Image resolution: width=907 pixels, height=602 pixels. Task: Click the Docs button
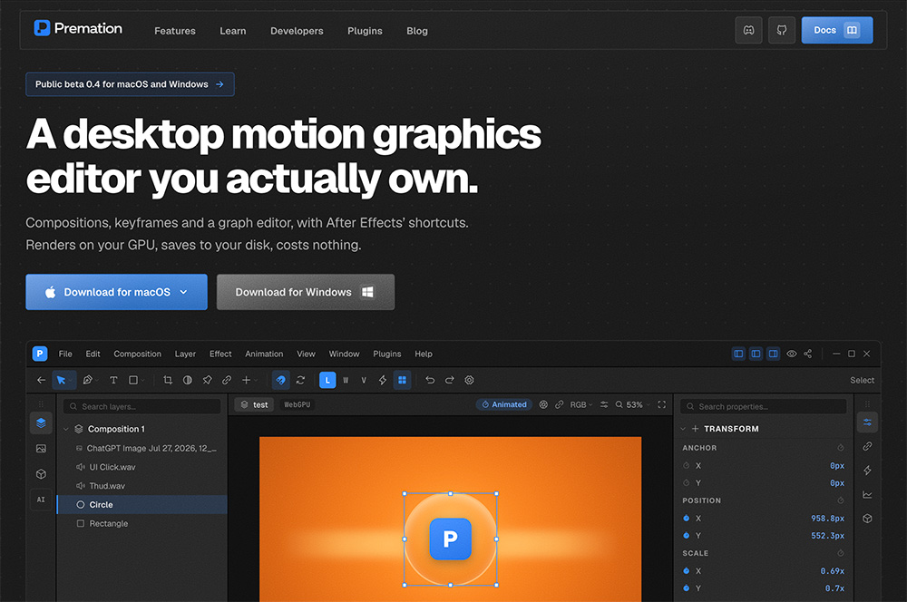click(x=836, y=30)
